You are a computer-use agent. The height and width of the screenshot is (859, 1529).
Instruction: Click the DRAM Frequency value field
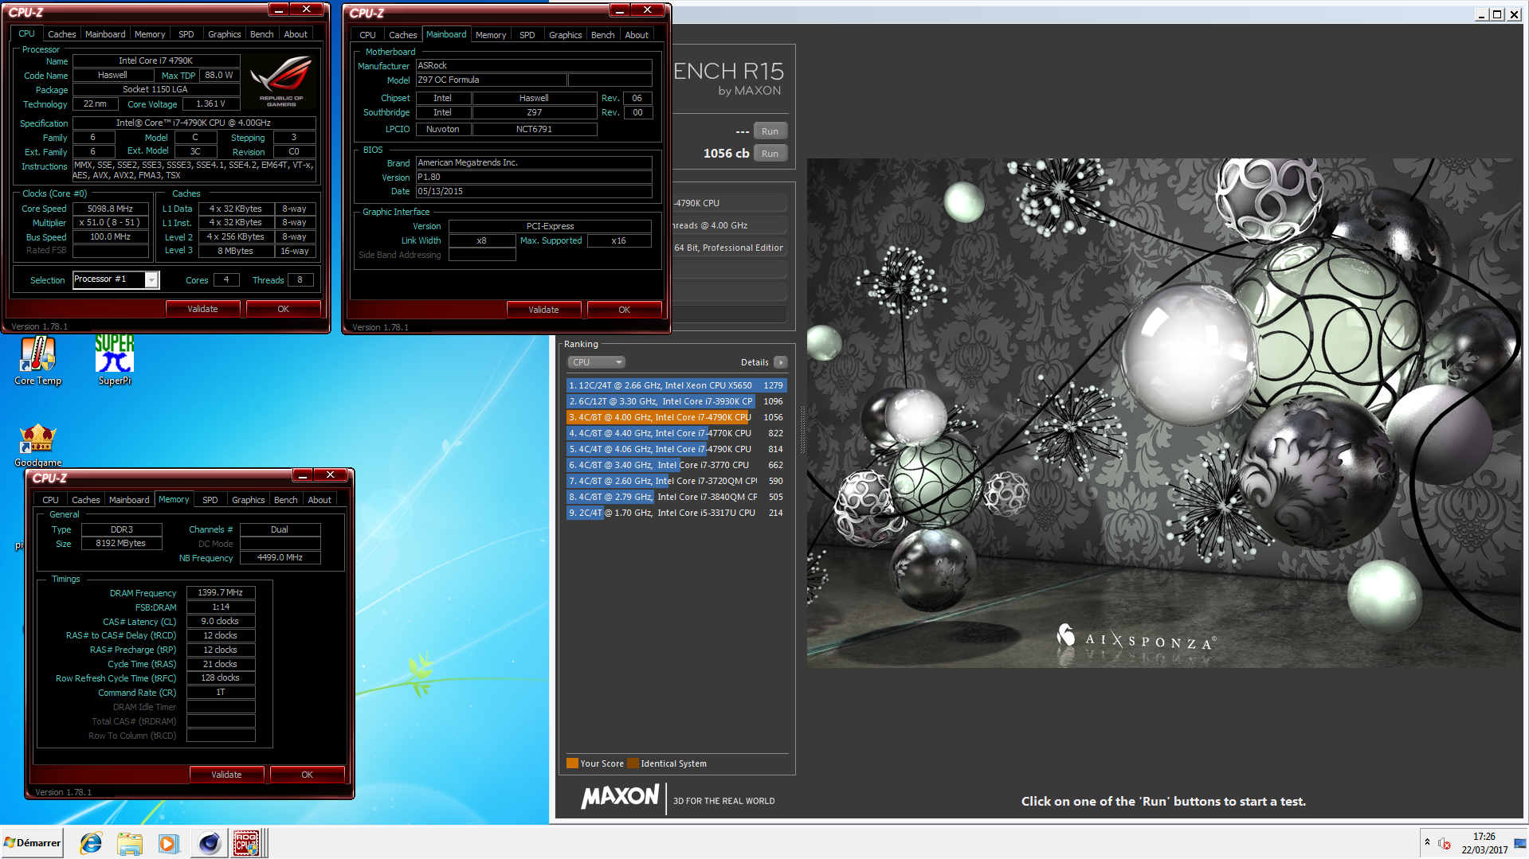(x=221, y=592)
